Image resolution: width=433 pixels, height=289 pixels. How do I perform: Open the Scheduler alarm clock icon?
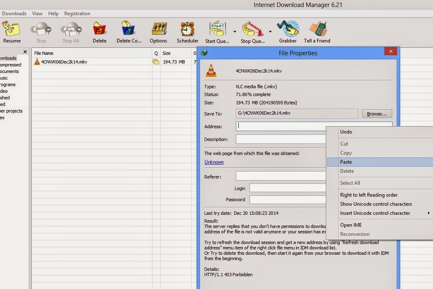(x=188, y=29)
